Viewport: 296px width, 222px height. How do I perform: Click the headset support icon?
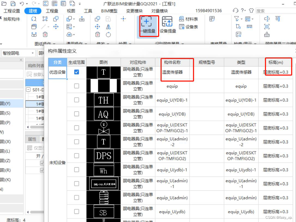tap(235, 10)
